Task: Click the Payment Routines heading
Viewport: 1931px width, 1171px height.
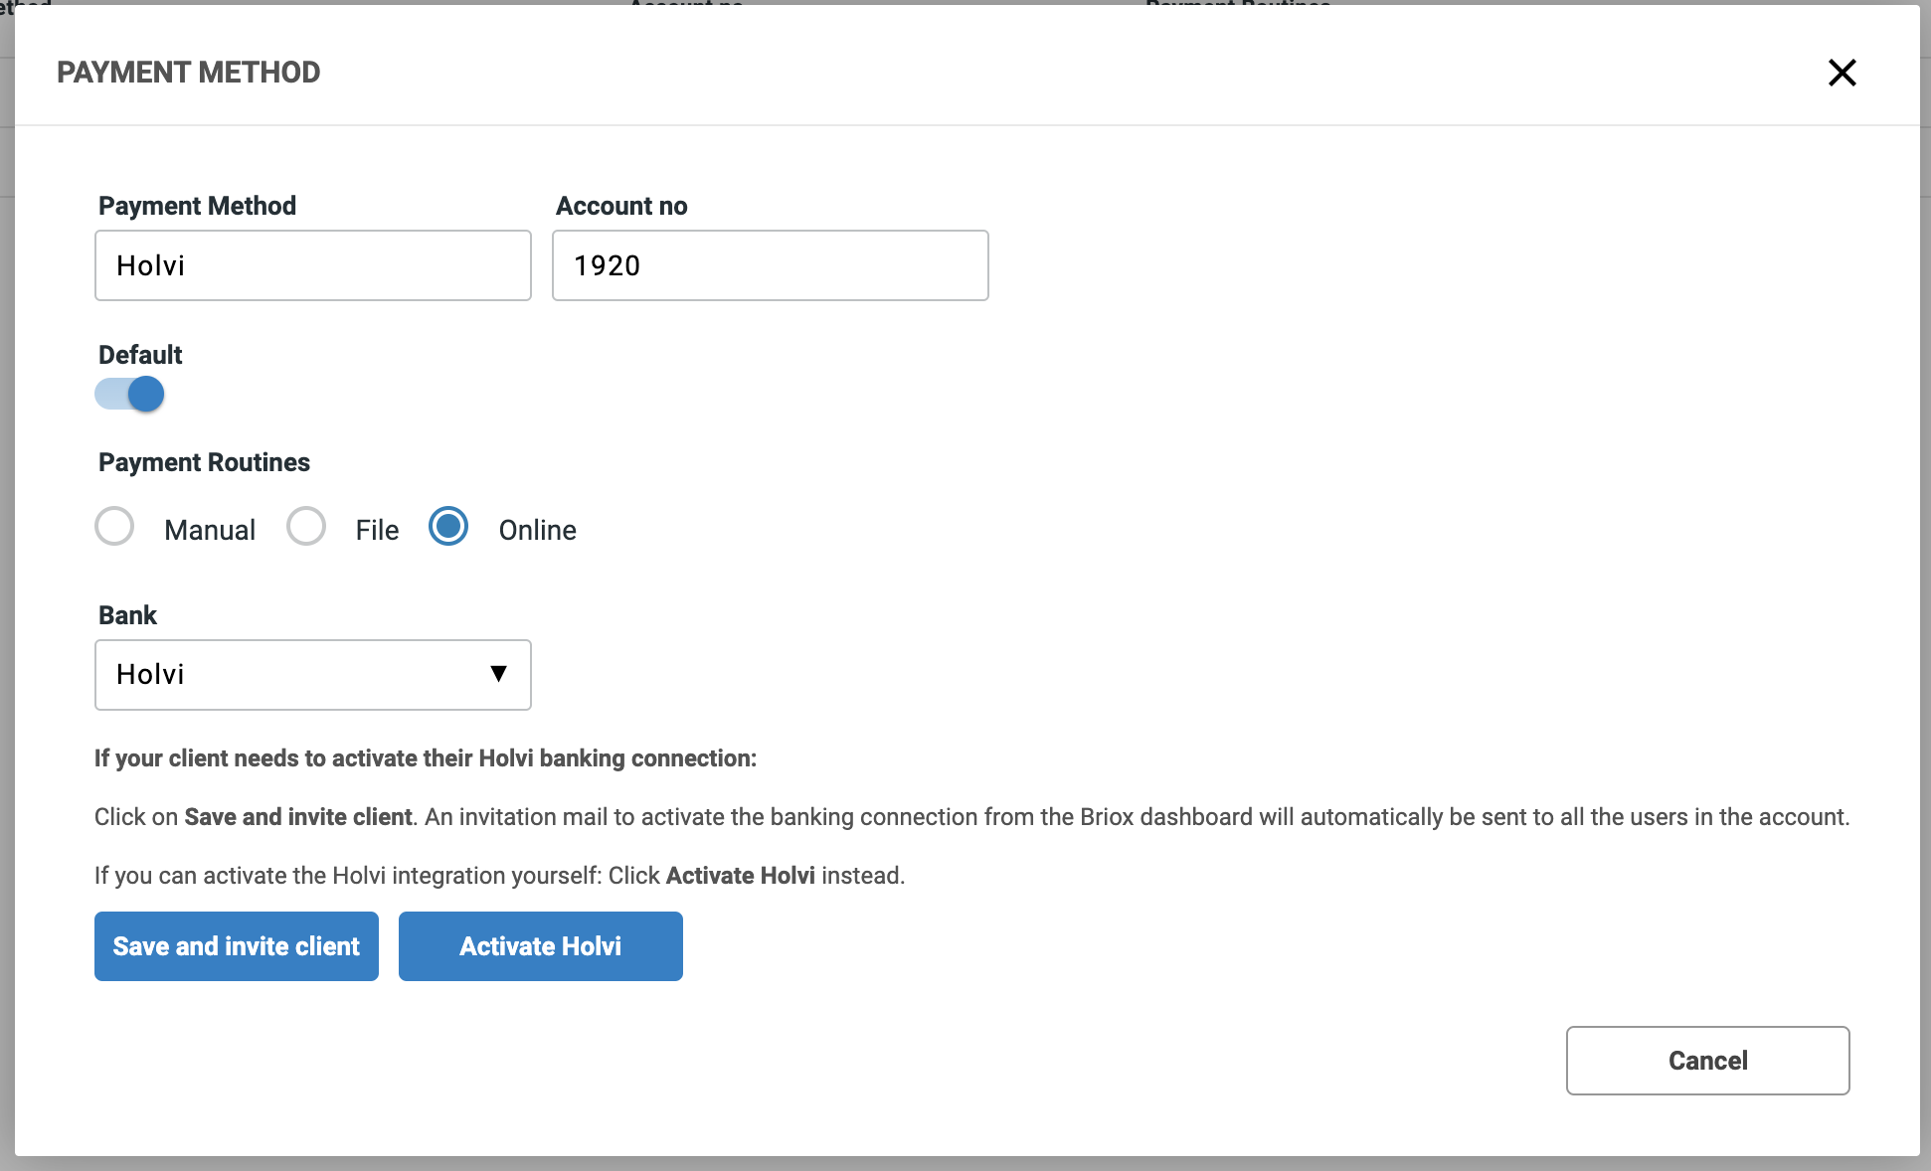Action: (204, 462)
